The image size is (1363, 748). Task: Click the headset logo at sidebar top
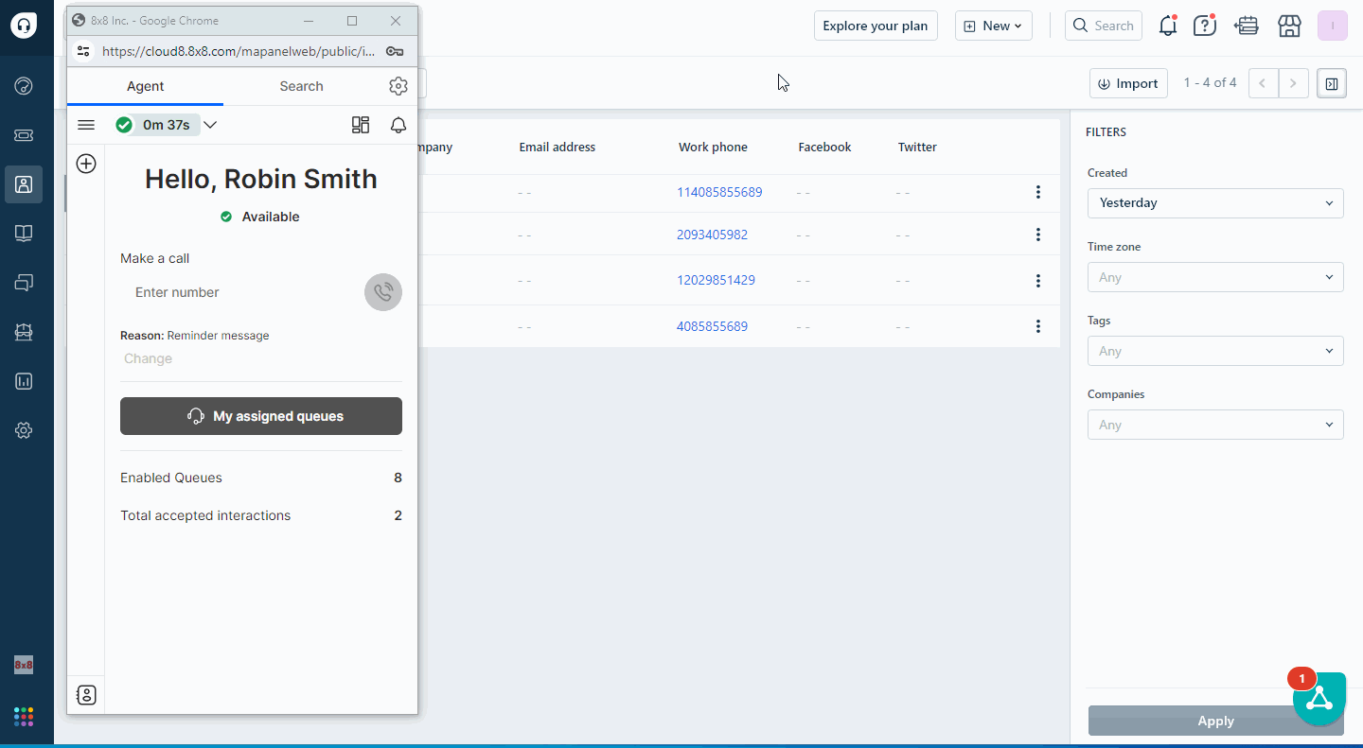(24, 26)
